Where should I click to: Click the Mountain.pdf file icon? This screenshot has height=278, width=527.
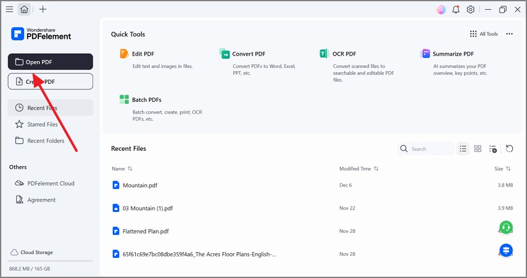click(x=115, y=185)
